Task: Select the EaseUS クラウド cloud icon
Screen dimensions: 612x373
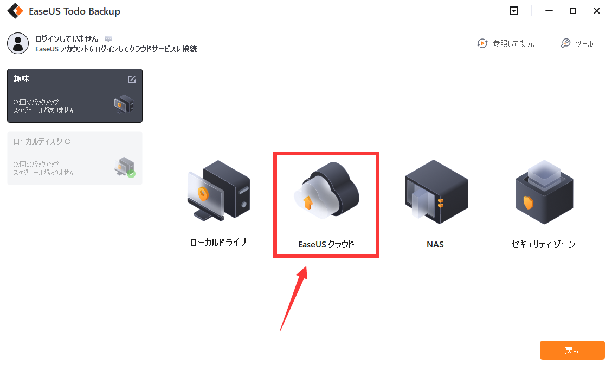Action: click(327, 190)
